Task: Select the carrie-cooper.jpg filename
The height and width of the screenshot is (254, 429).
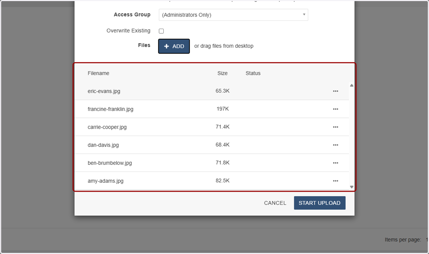Action: (x=107, y=127)
